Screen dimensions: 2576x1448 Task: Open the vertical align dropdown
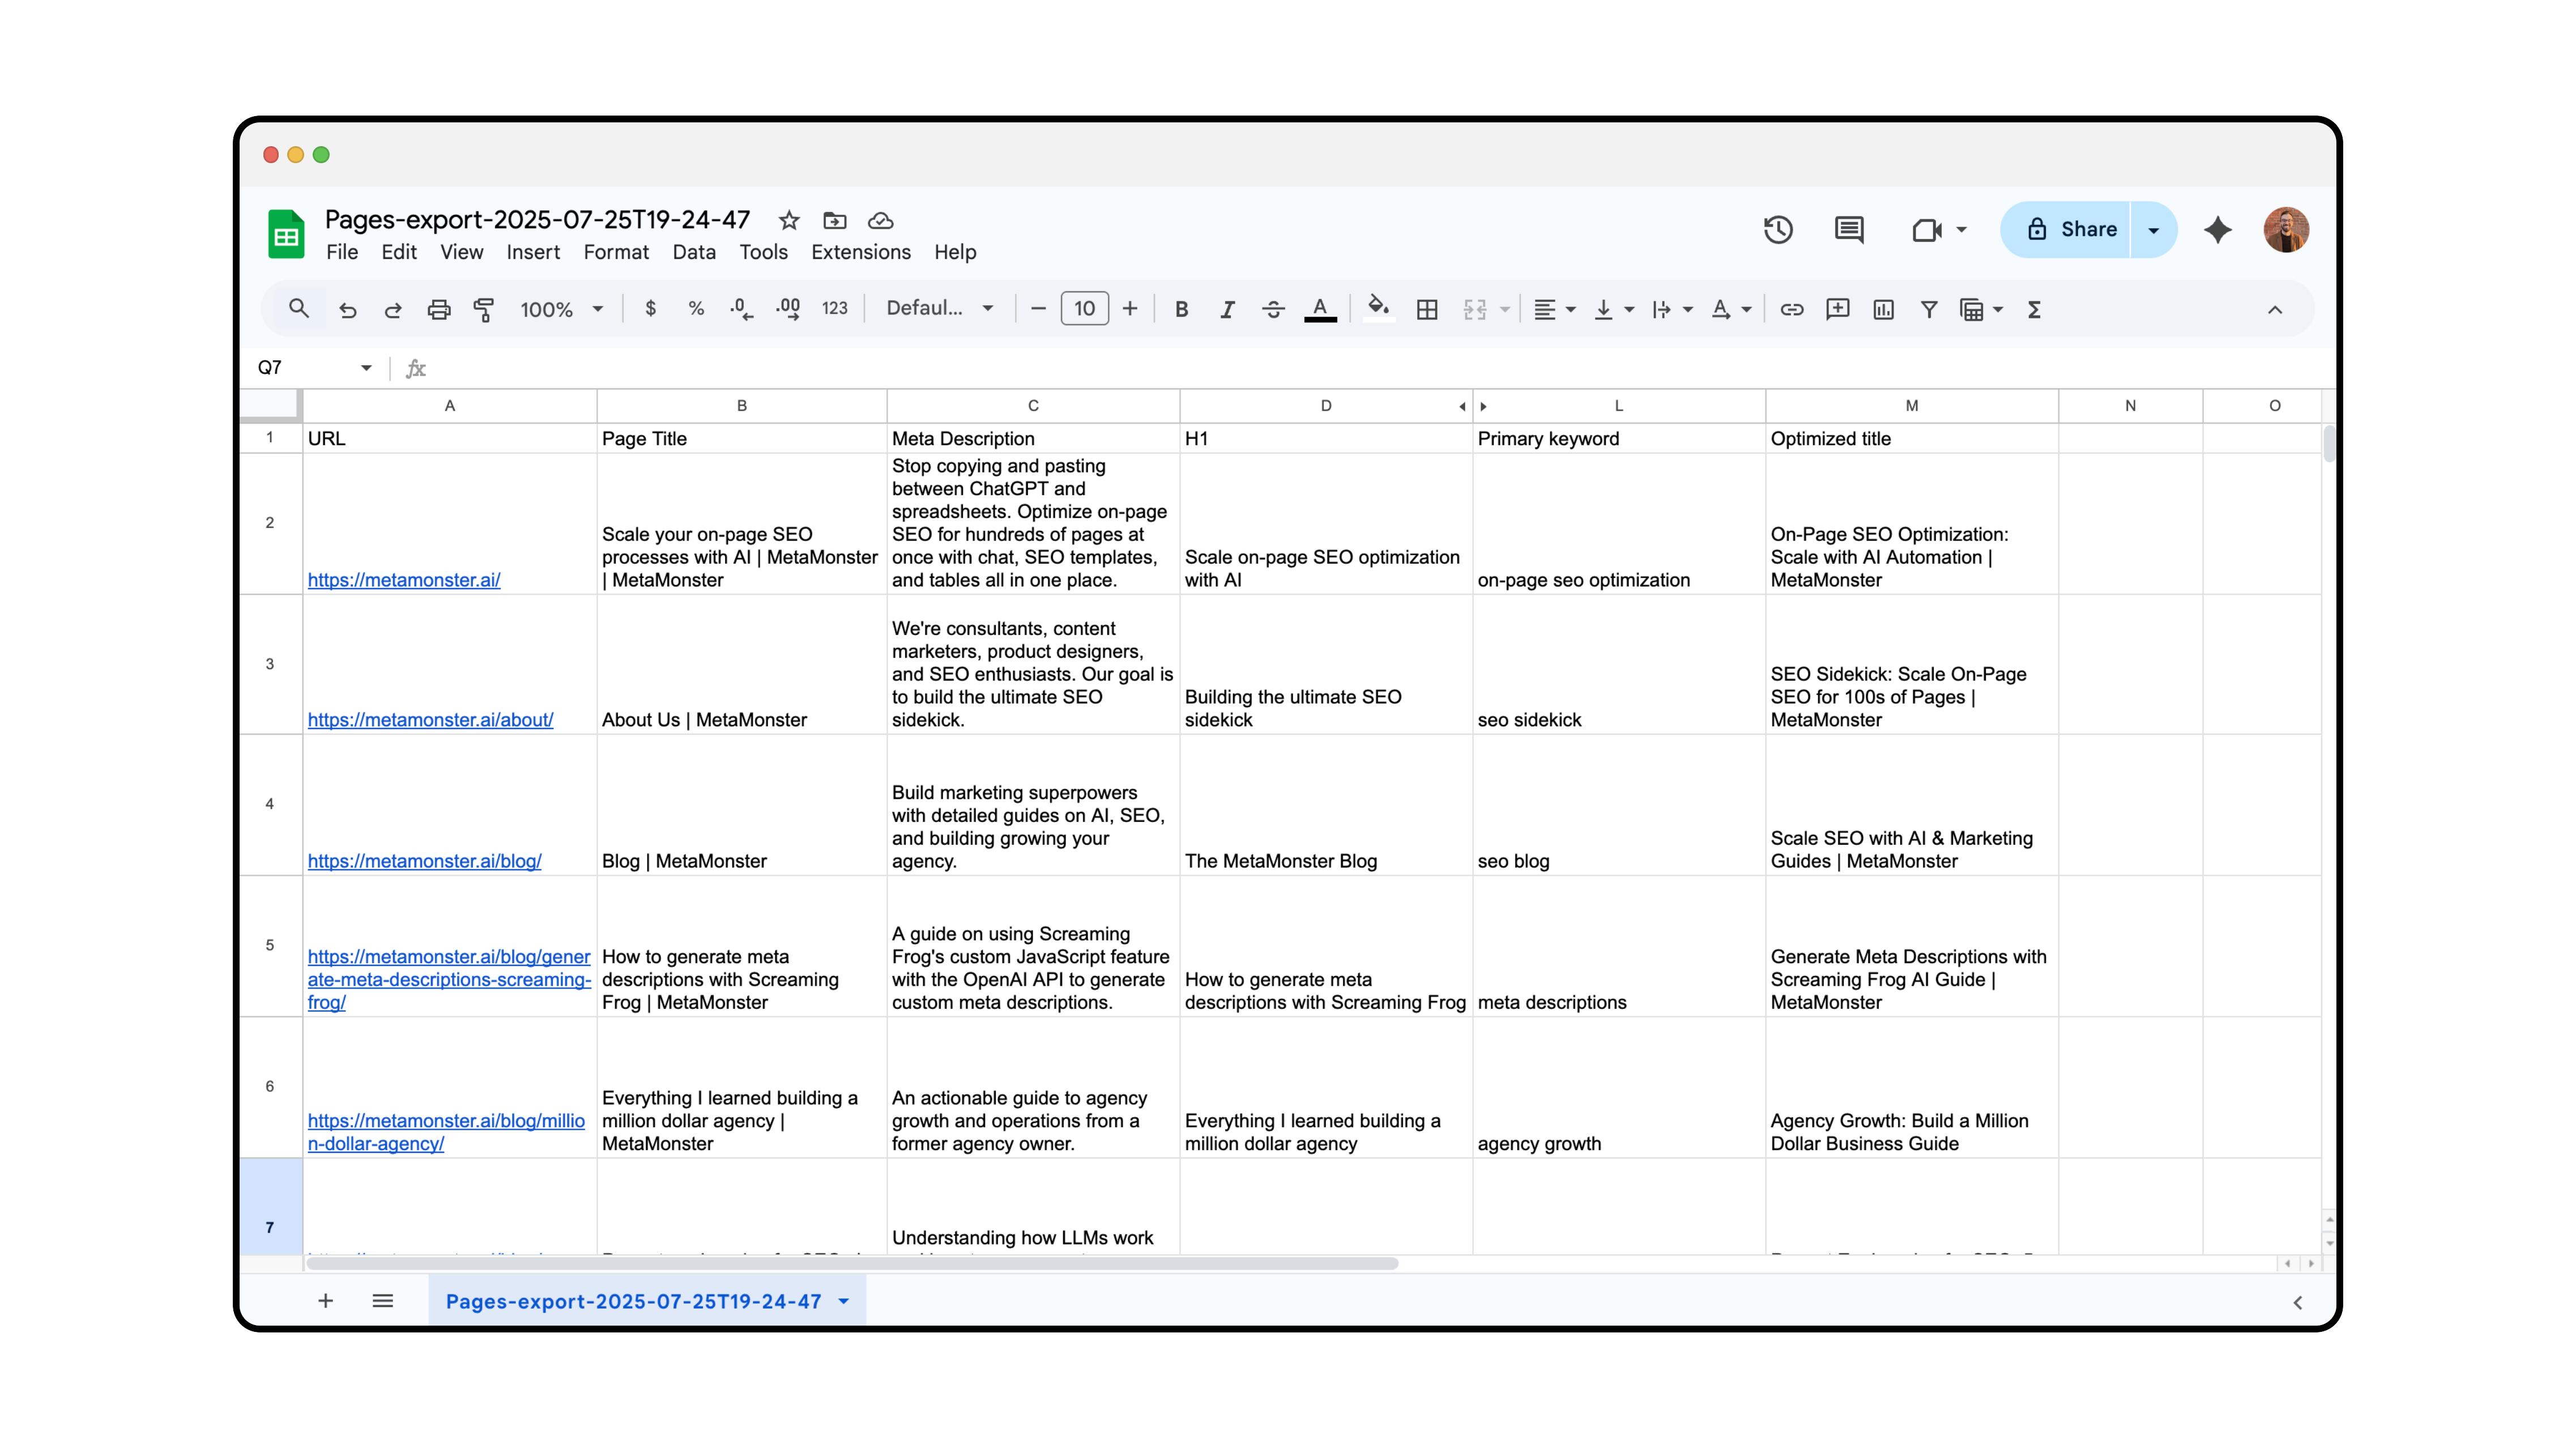[1613, 310]
